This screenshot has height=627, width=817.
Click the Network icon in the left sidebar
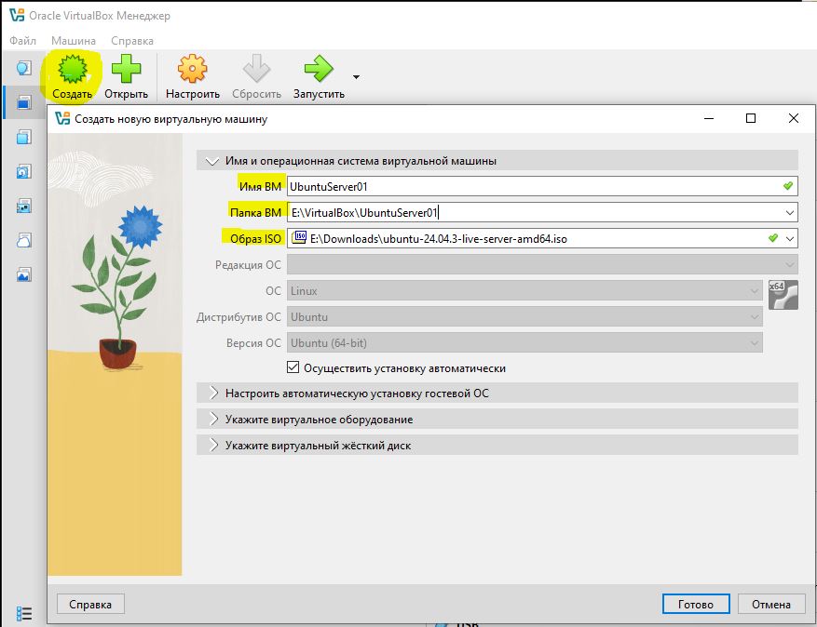(x=24, y=206)
